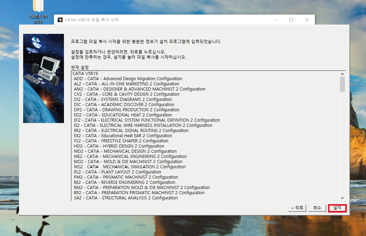Select the RP2 - PREPARATION PRISMATIC MACHINIST line
This screenshot has height=236, width=366.
click(x=139, y=192)
